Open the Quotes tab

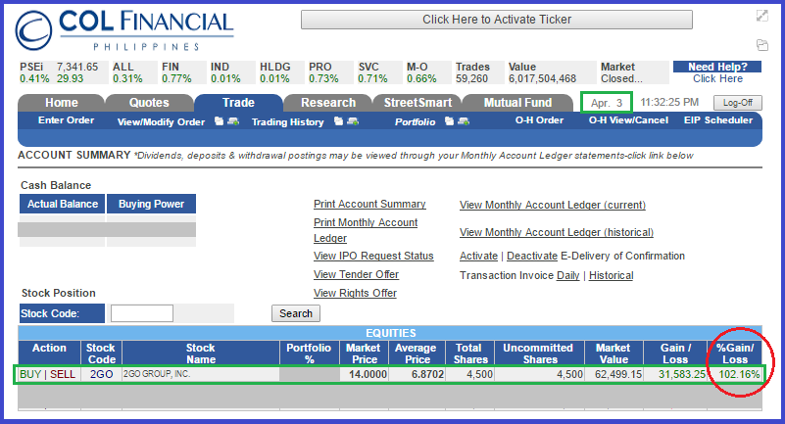tap(149, 103)
